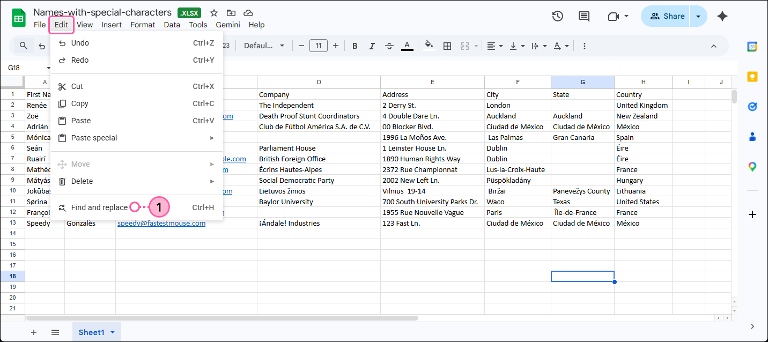Image resolution: width=768 pixels, height=342 pixels.
Task: Open Google Keep from the right sidebar
Action: click(x=752, y=77)
